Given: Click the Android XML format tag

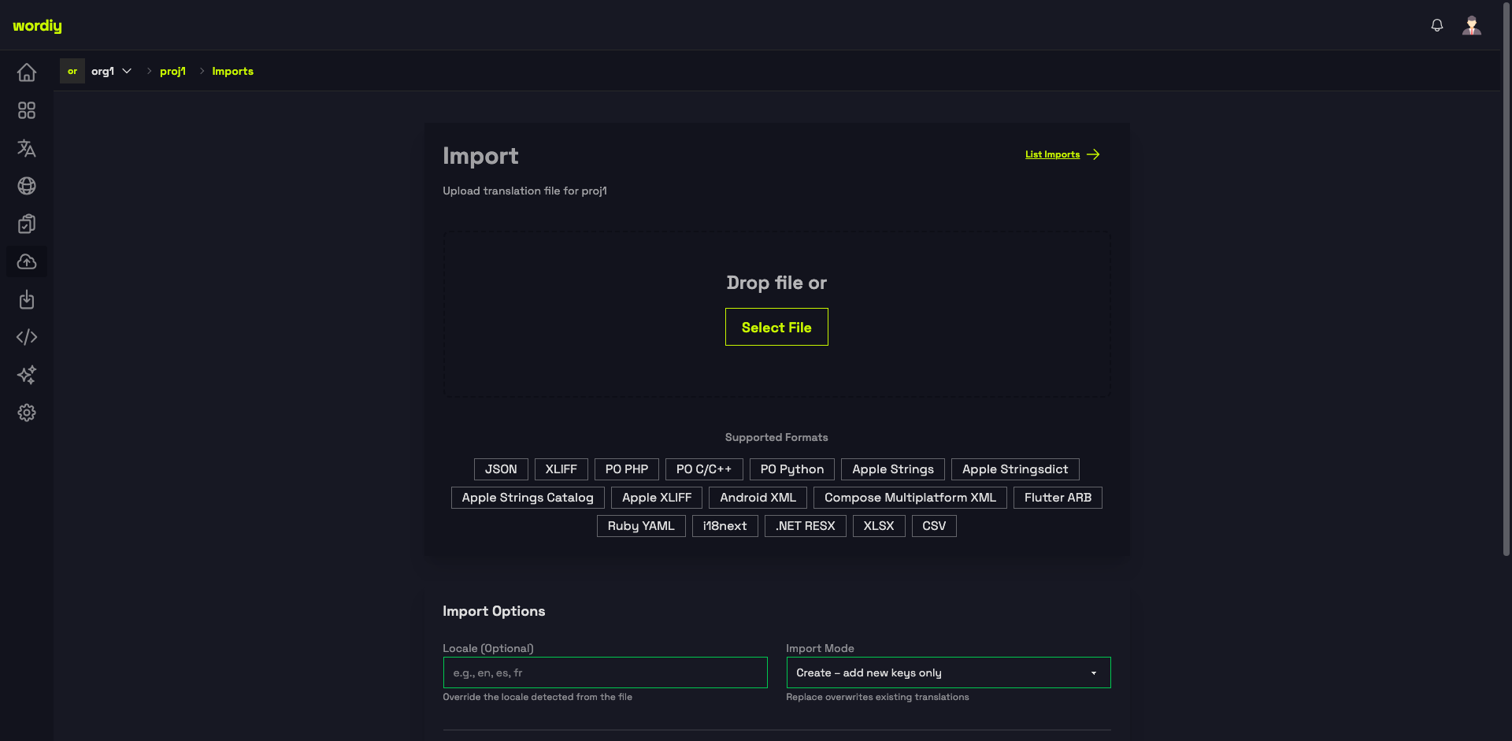Looking at the screenshot, I should click(758, 498).
